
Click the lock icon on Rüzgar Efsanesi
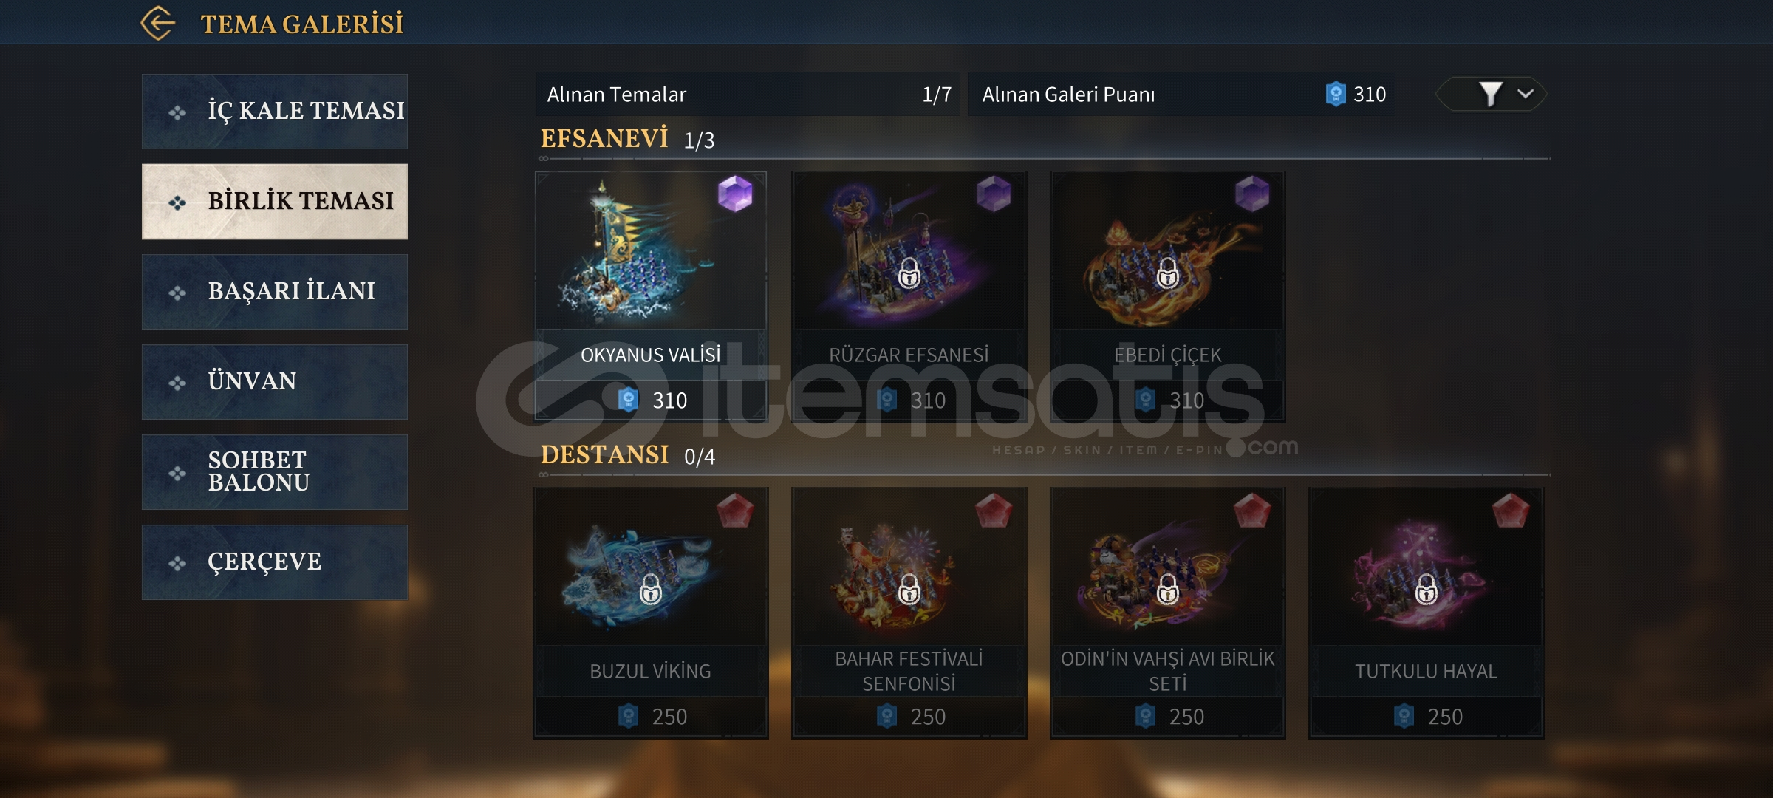[909, 273]
